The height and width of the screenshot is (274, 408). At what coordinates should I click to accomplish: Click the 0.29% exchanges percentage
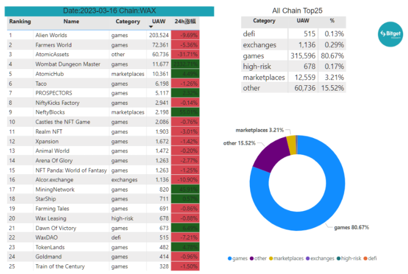(x=334, y=45)
